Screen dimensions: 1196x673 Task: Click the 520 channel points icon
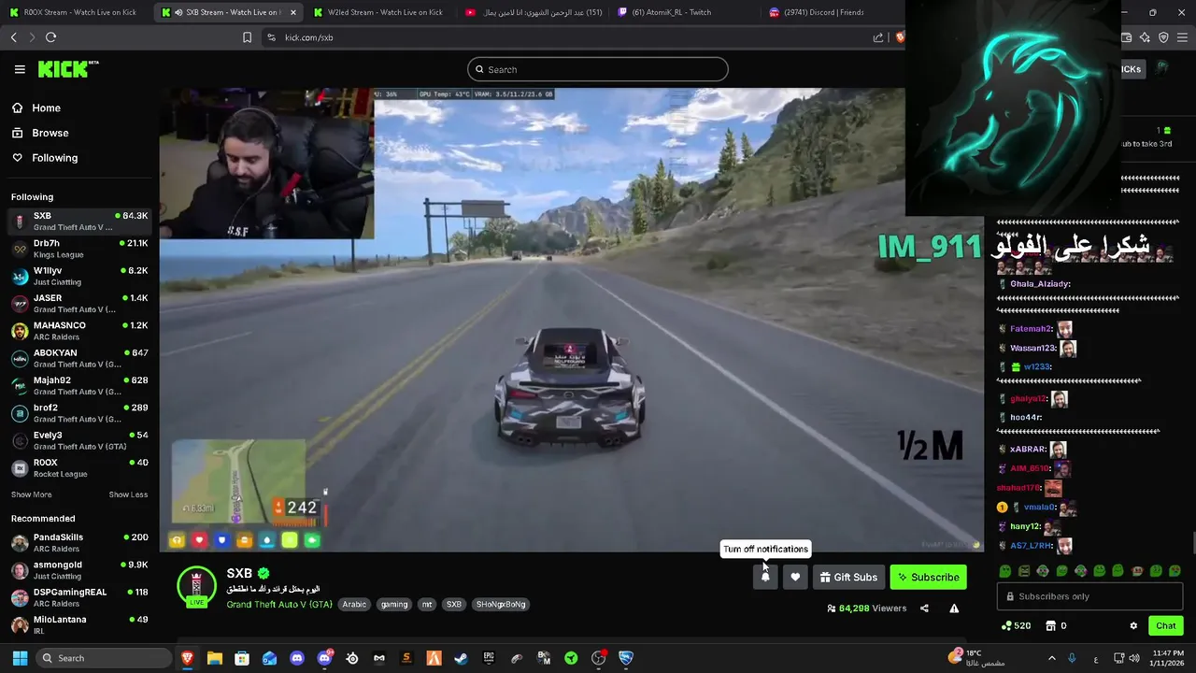1016,625
